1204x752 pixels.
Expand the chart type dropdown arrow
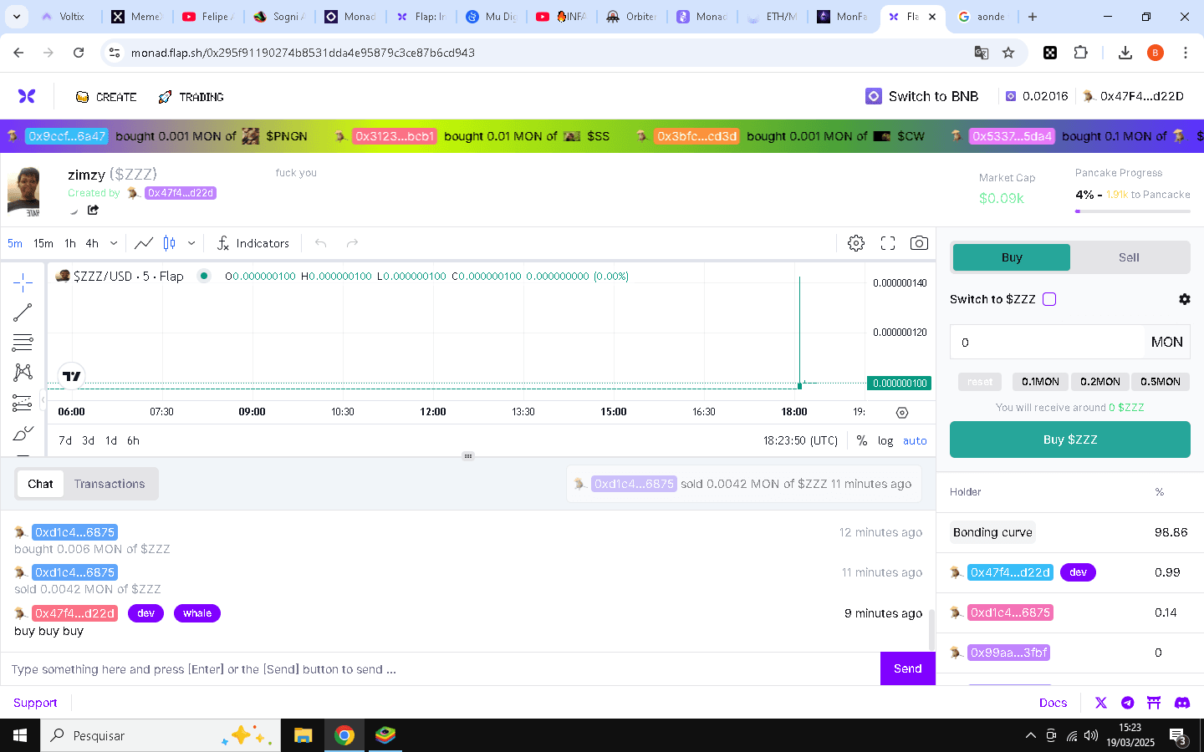coord(191,243)
